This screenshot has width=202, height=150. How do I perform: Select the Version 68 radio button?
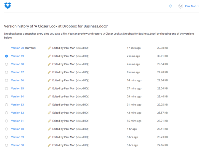[x=7, y=64]
